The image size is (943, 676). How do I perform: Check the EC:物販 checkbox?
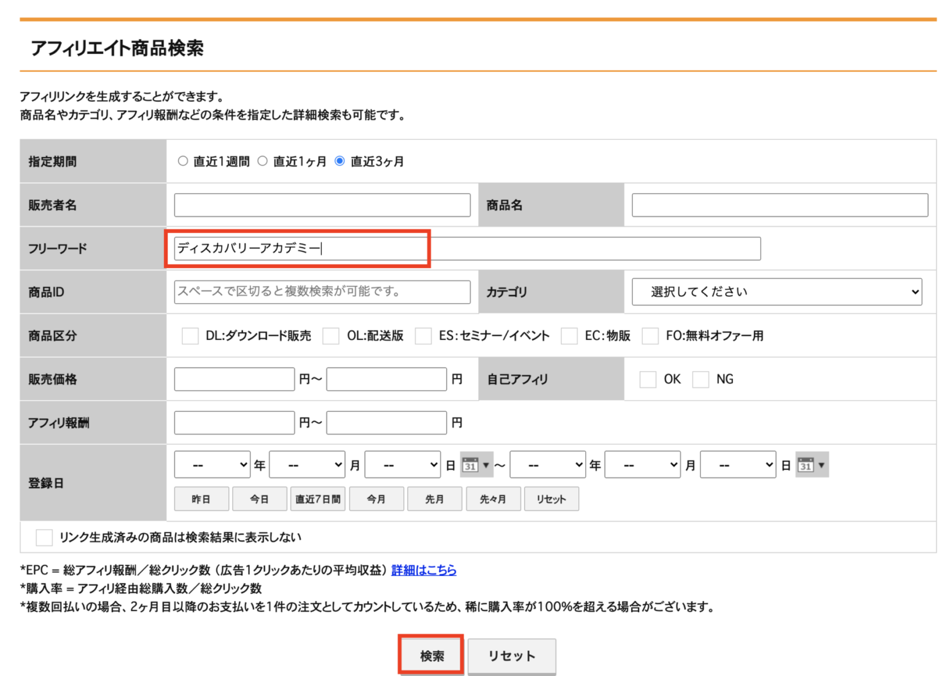[x=569, y=336]
